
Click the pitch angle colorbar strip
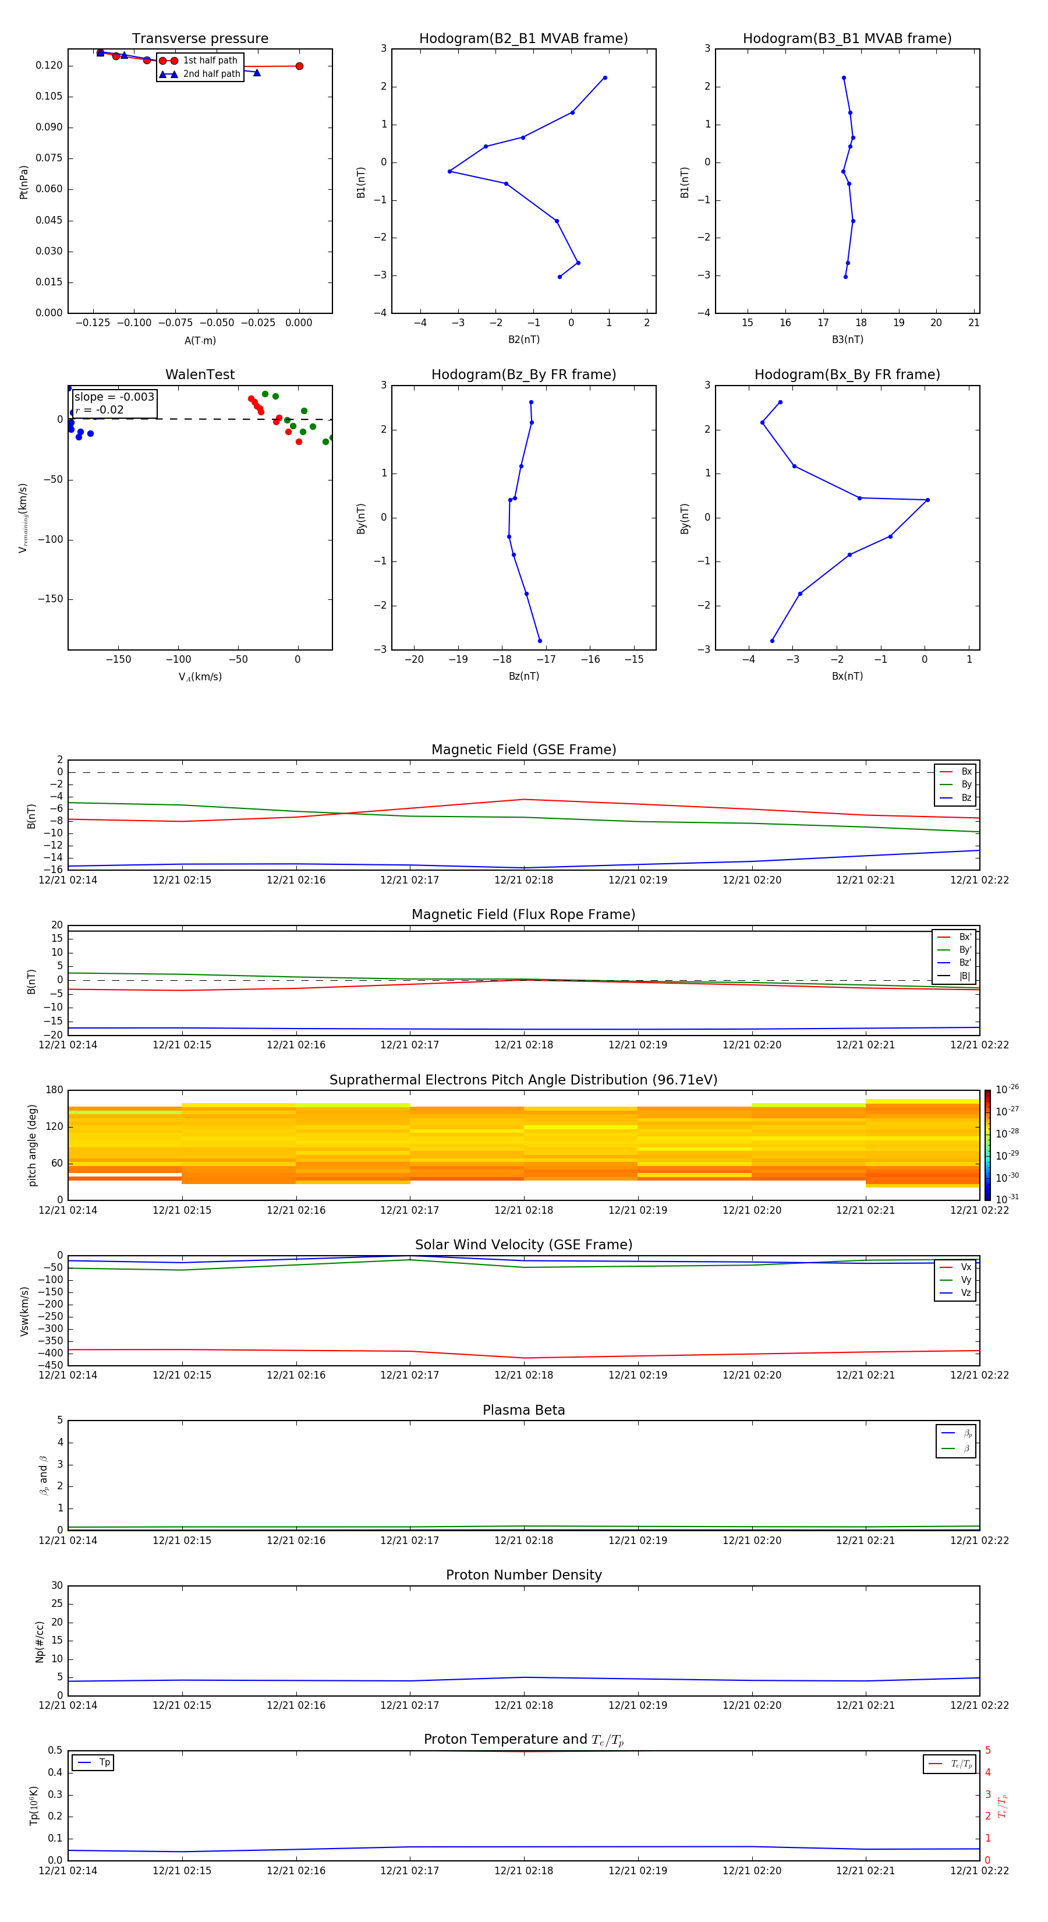(x=987, y=1145)
